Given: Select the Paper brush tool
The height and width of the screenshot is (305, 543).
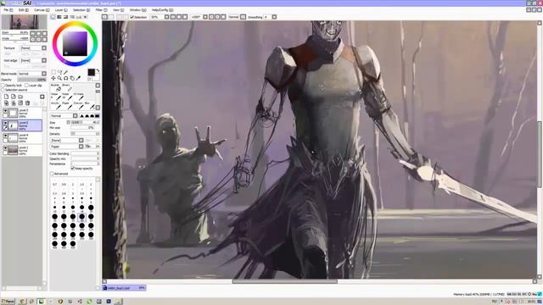Looking at the screenshot, I should (x=68, y=105).
